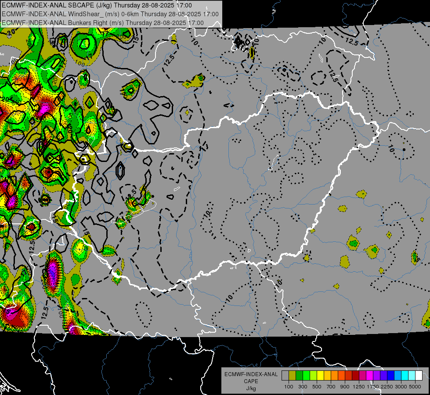This screenshot has width=430, height=395.
Task: Select the indigo swatch before 2250
Action: click(x=383, y=376)
